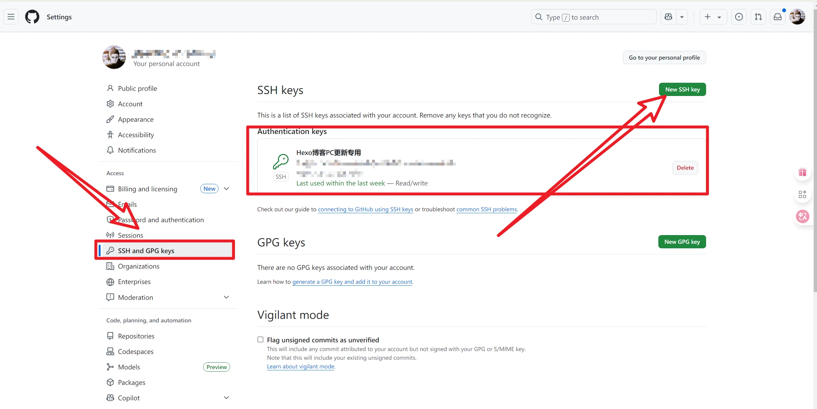Open the hamburger navigation menu
The image size is (817, 409).
coord(11,17)
